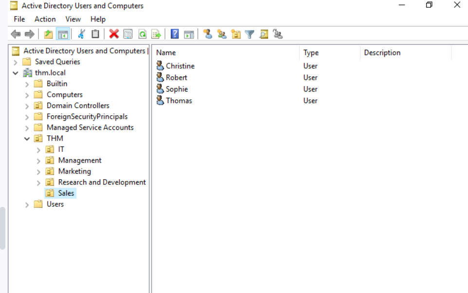The image size is (468, 293).
Task: Expand the Users container arrow
Action: coord(27,205)
